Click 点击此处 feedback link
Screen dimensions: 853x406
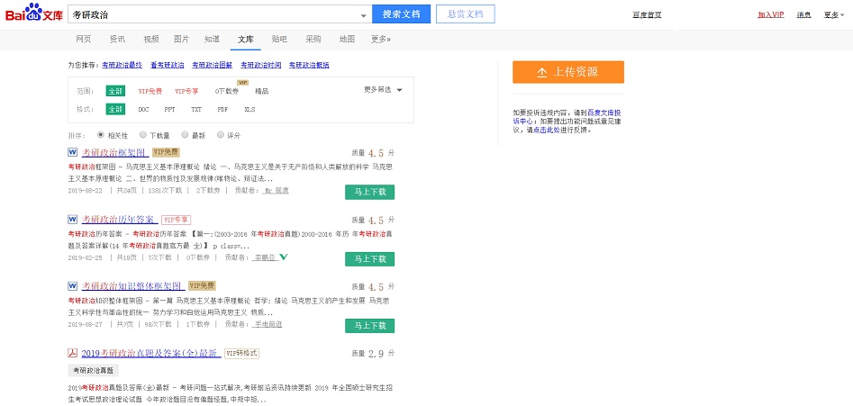click(546, 131)
